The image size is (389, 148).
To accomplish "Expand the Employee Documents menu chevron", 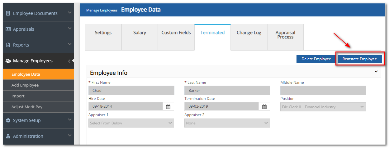I will coord(69,13).
